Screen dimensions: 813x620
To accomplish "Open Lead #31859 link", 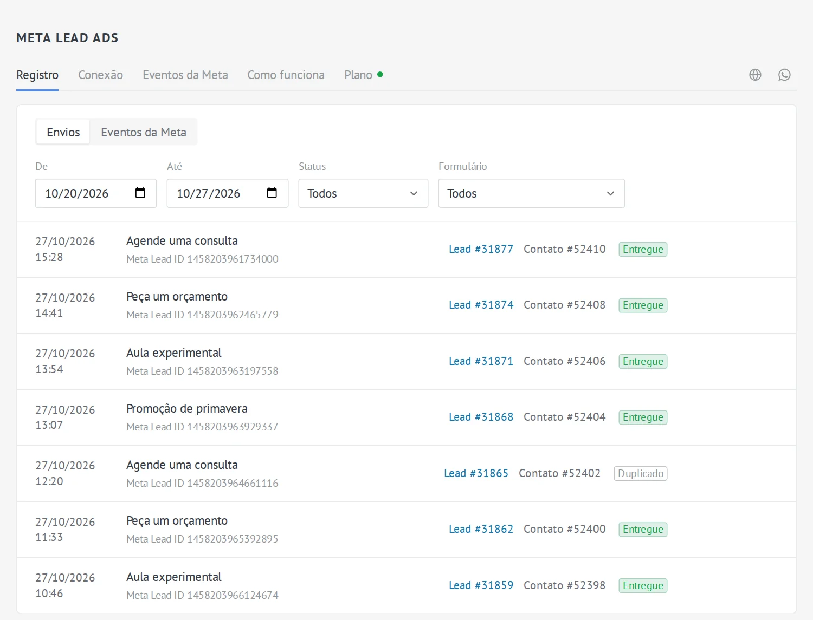I will [481, 585].
